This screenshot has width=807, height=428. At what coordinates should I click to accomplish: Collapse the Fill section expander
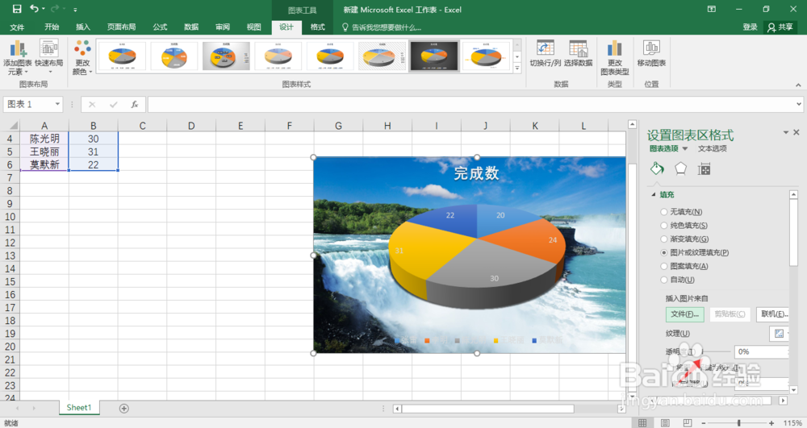point(654,195)
